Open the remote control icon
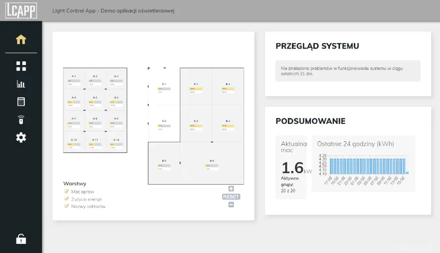The width and height of the screenshot is (440, 253). click(x=21, y=119)
